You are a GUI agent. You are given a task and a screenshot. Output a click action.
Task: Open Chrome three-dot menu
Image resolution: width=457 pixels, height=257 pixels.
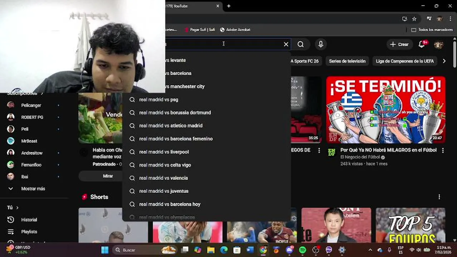[x=450, y=19]
